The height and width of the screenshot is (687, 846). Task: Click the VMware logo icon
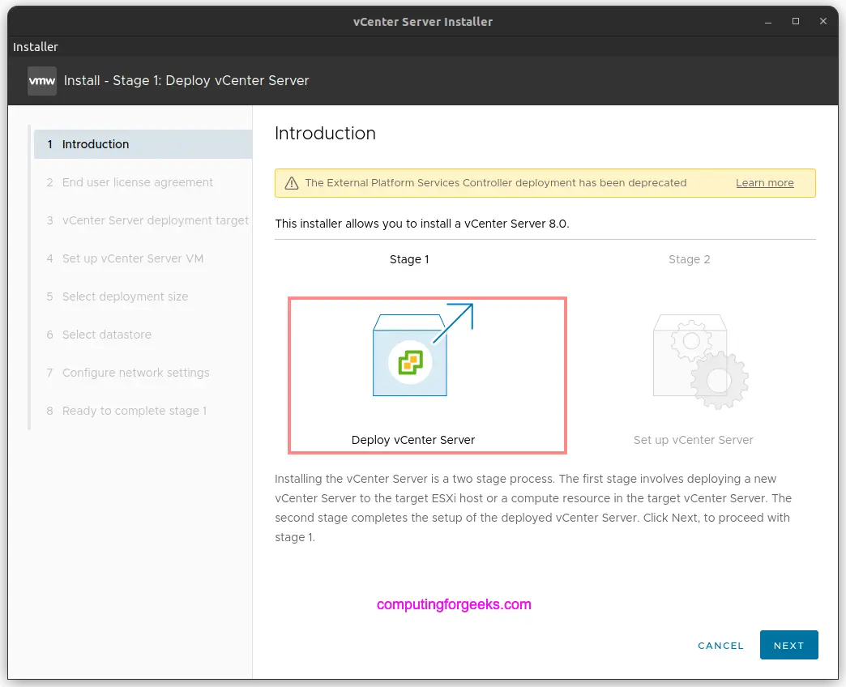pos(41,80)
